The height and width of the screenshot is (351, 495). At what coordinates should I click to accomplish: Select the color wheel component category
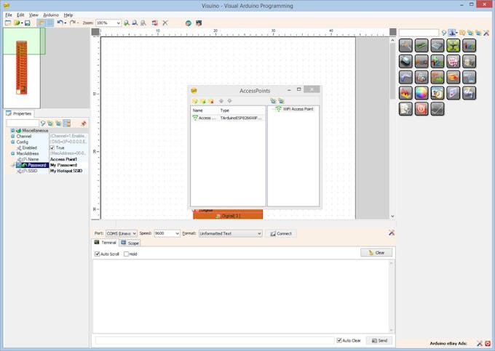pos(421,92)
